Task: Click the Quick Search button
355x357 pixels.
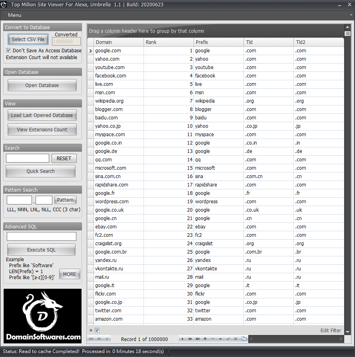Action: [x=40, y=171]
